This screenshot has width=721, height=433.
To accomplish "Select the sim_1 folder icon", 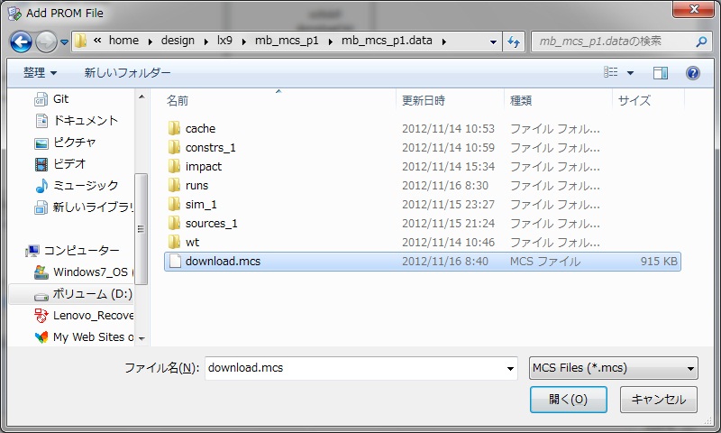I will click(174, 204).
